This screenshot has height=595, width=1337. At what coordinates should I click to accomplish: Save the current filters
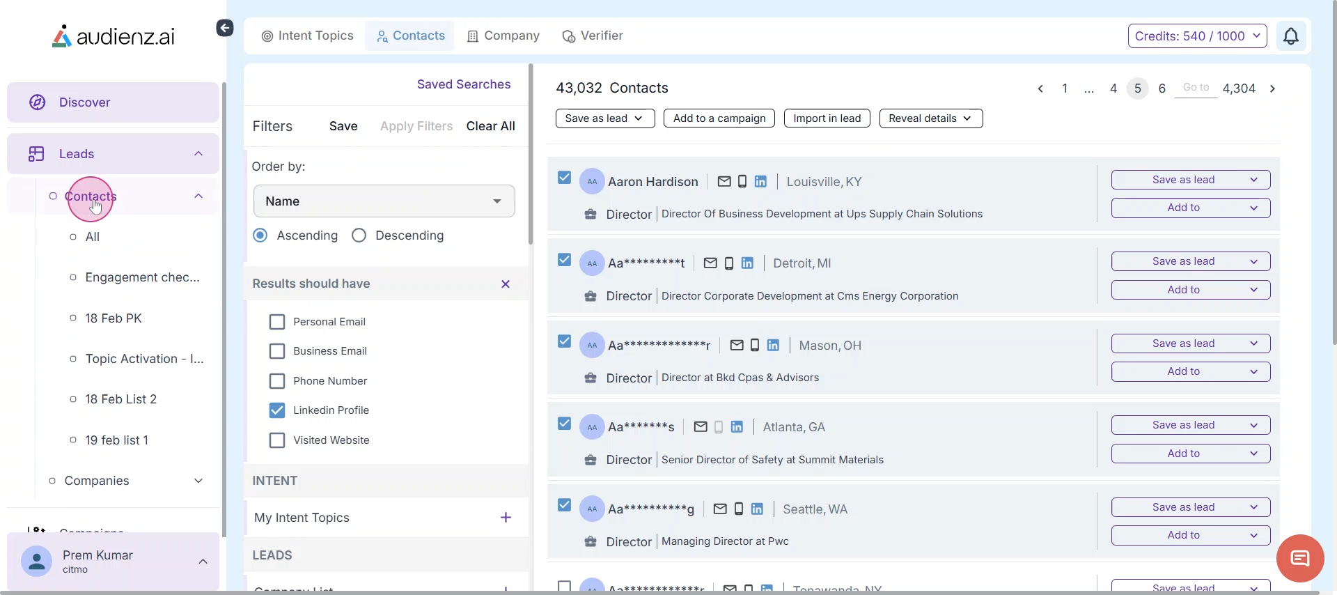(343, 126)
